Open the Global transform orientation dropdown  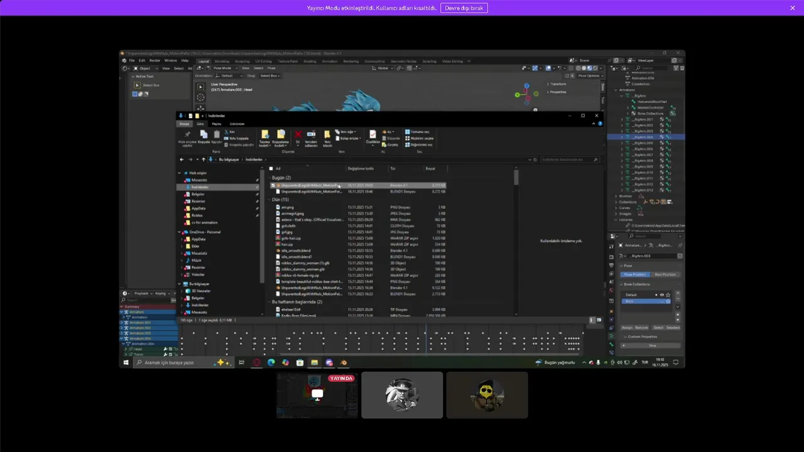[x=383, y=68]
